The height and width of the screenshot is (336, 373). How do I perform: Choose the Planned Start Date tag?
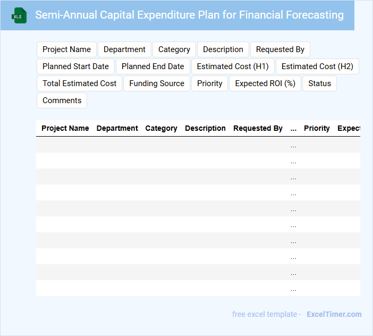click(75, 66)
